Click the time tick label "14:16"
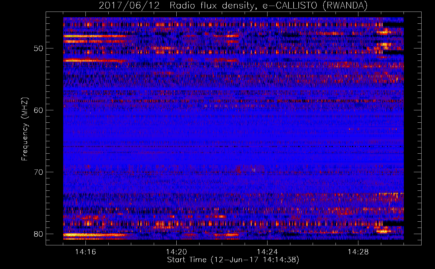The height and width of the screenshot is (269, 435). click(85, 252)
